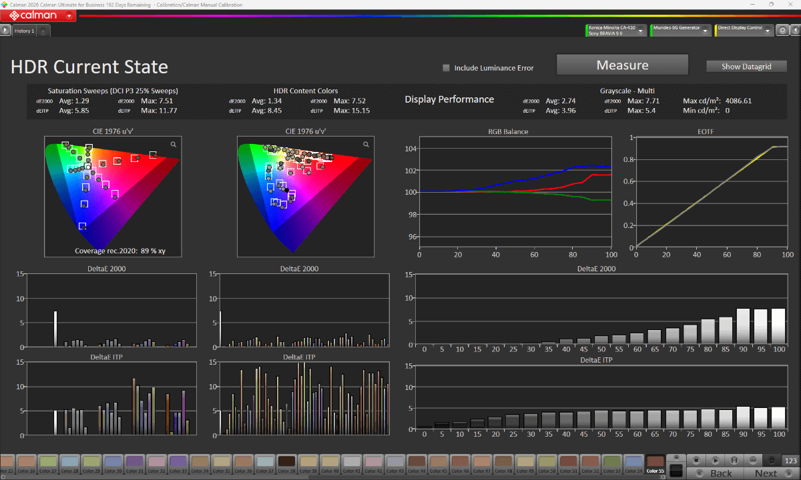Select Color 45 swatch
Viewport: 801px width, 480px height.
(438, 463)
